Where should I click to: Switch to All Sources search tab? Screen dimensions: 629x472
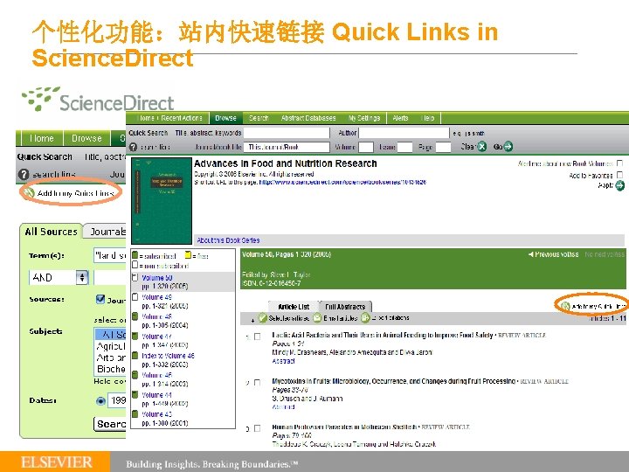51,232
